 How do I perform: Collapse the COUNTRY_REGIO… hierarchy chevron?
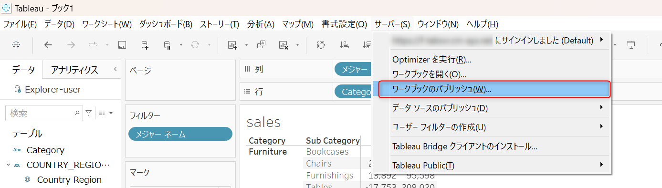click(x=9, y=165)
